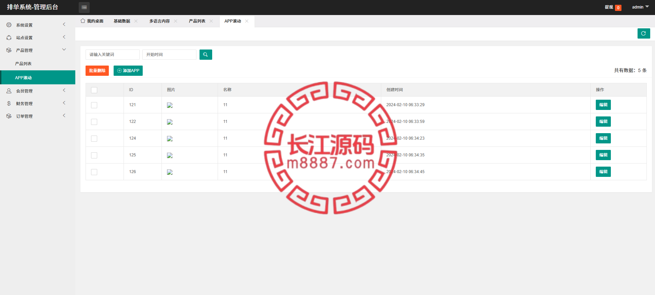Click the system settings gear icon

point(9,25)
